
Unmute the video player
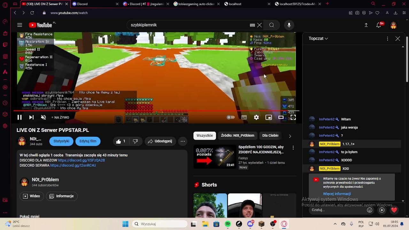click(43, 117)
